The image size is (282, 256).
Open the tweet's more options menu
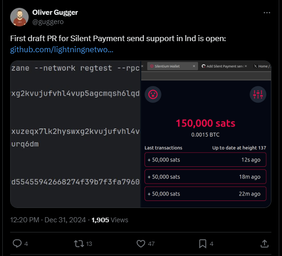(267, 13)
